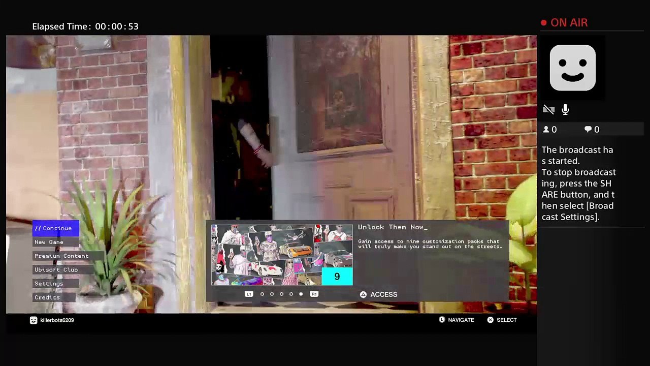
Task: Click the X button SELECT icon
Action: 490,320
